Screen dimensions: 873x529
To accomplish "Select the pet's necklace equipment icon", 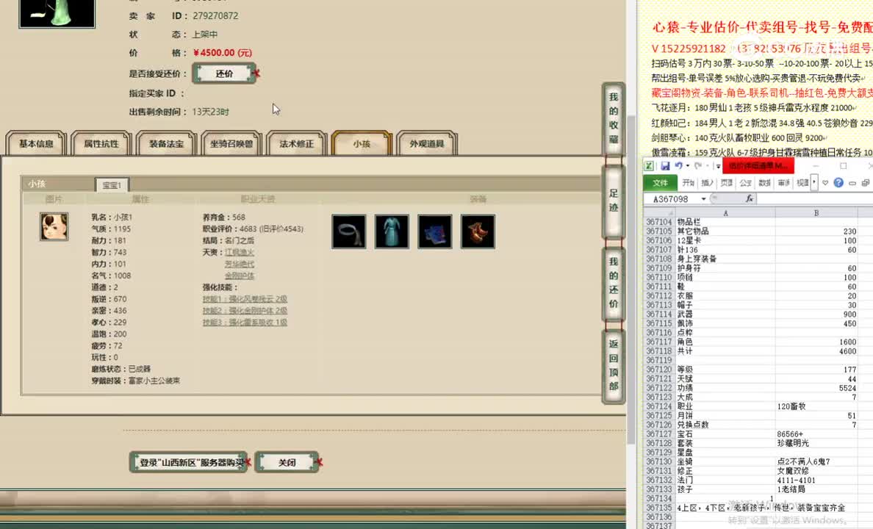I will click(x=348, y=231).
